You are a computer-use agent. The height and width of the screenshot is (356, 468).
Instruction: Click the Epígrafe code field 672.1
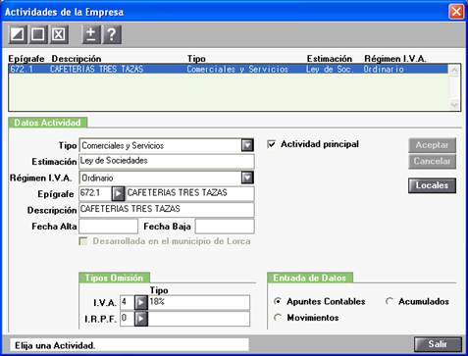[95, 193]
